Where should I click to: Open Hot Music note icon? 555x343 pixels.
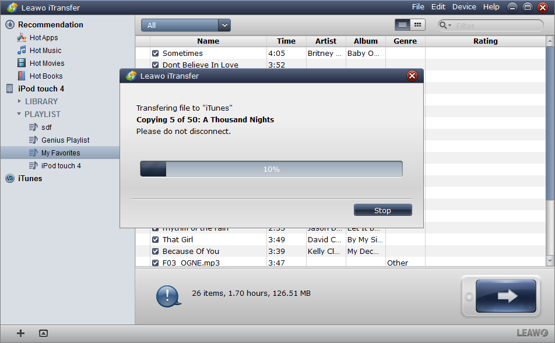pyautogui.click(x=22, y=50)
